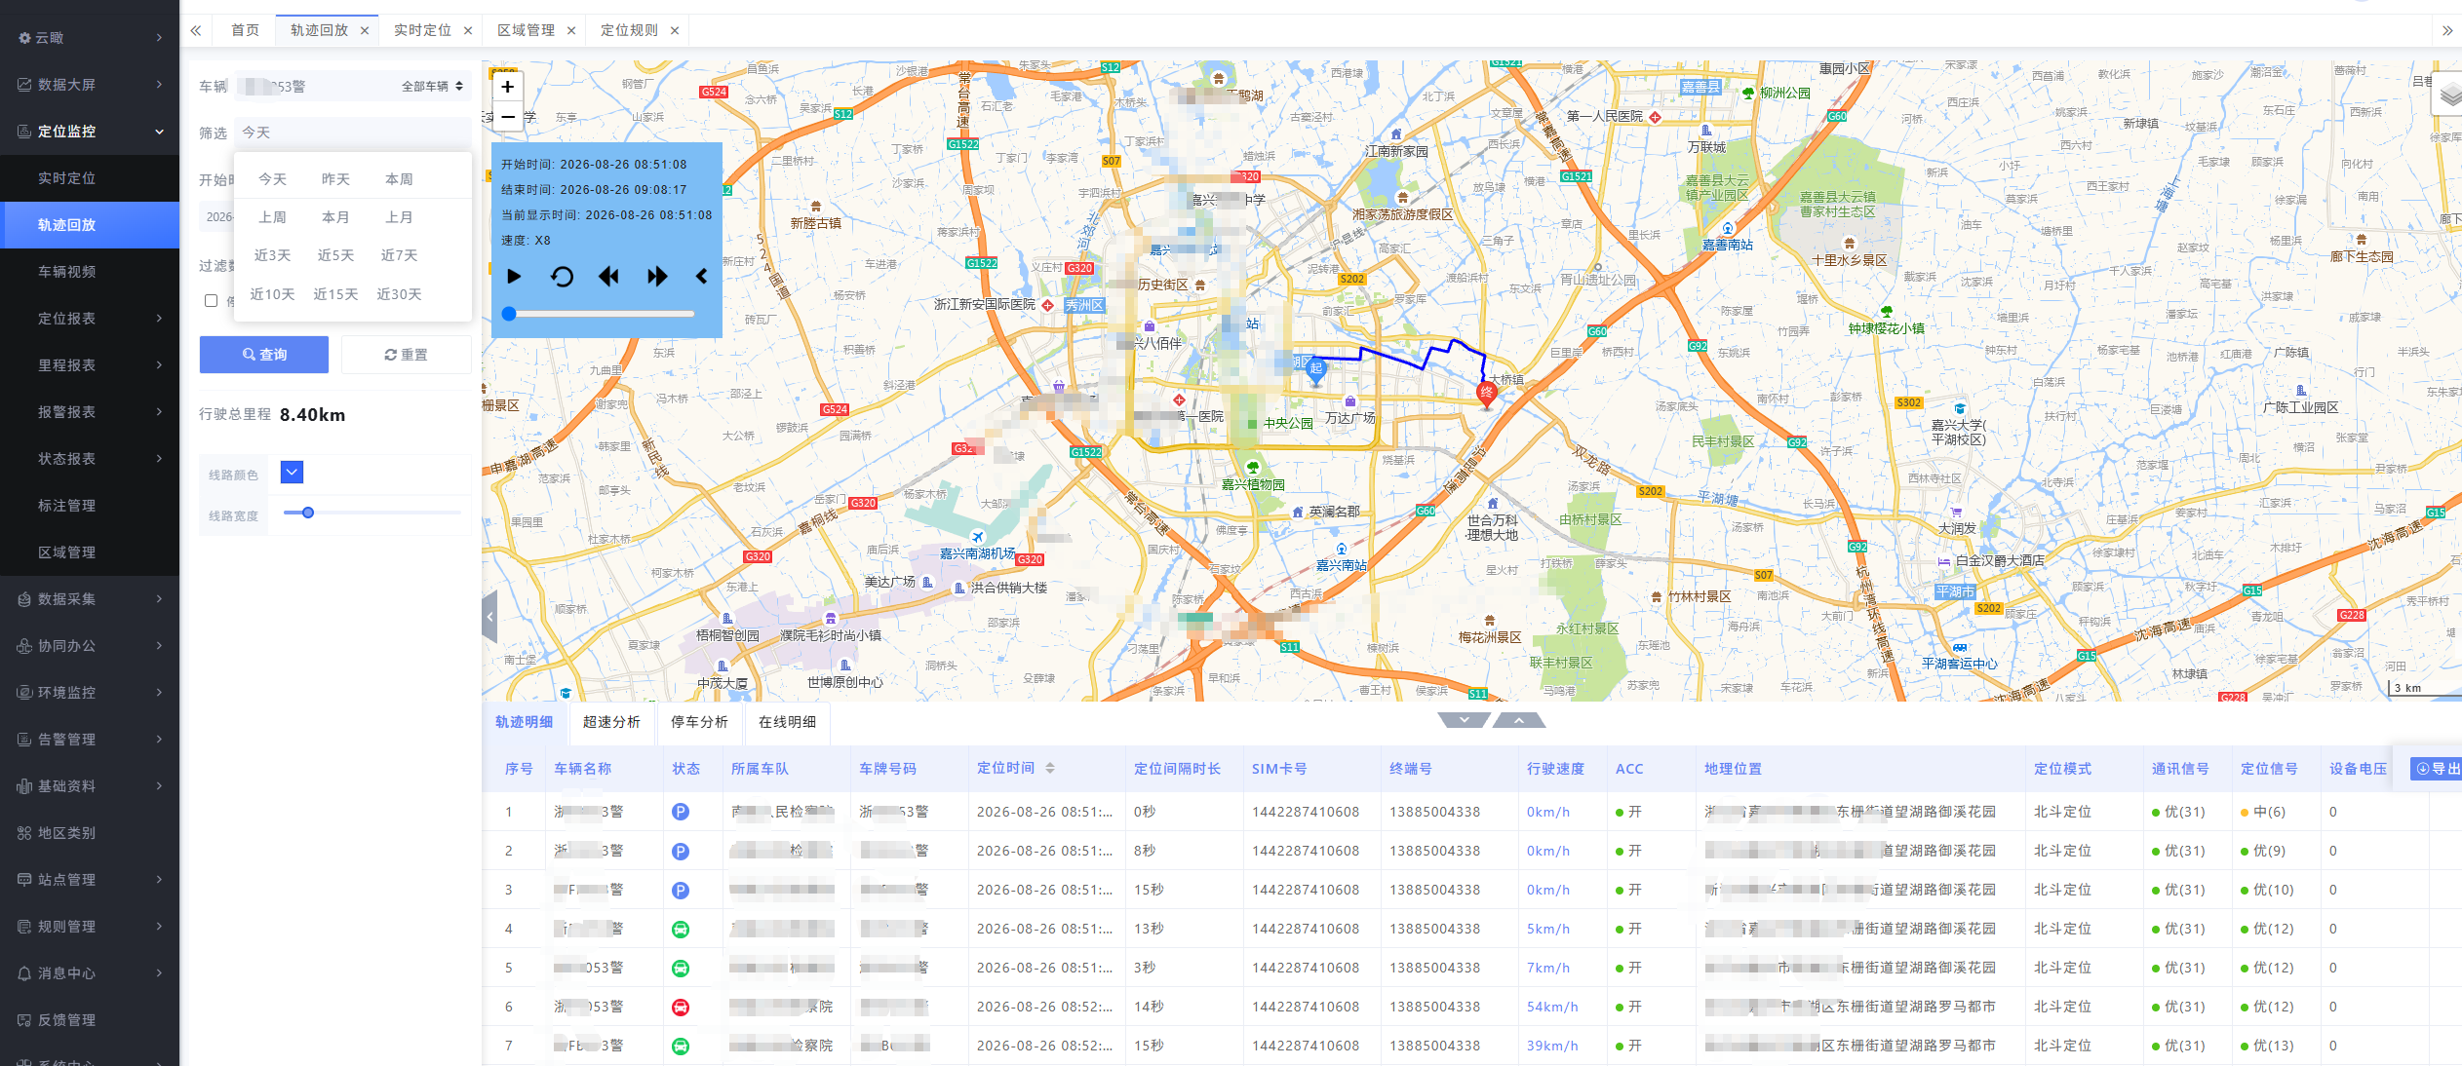Collapse playback panel with left arrow
Screen dimensions: 2462x1066
(x=702, y=277)
